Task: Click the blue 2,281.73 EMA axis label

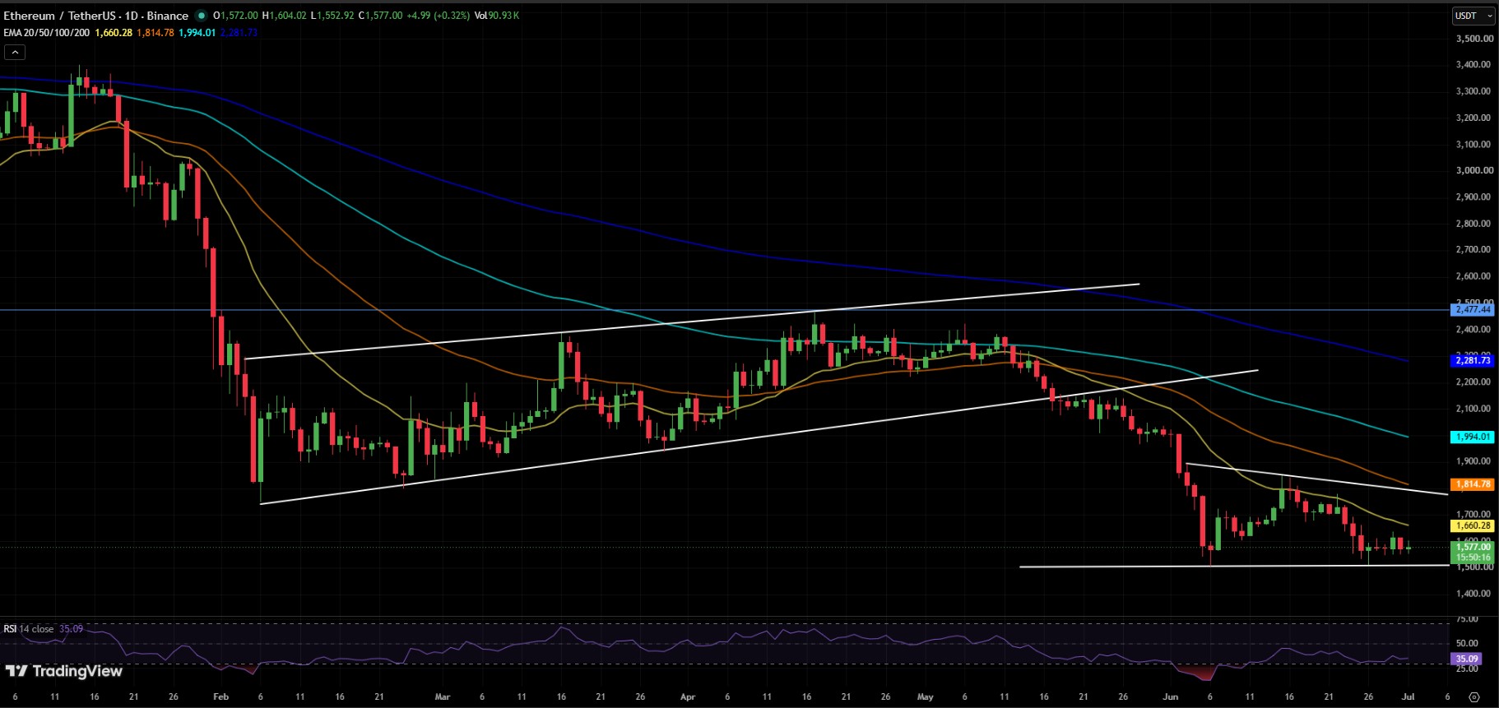Action: [x=1473, y=360]
